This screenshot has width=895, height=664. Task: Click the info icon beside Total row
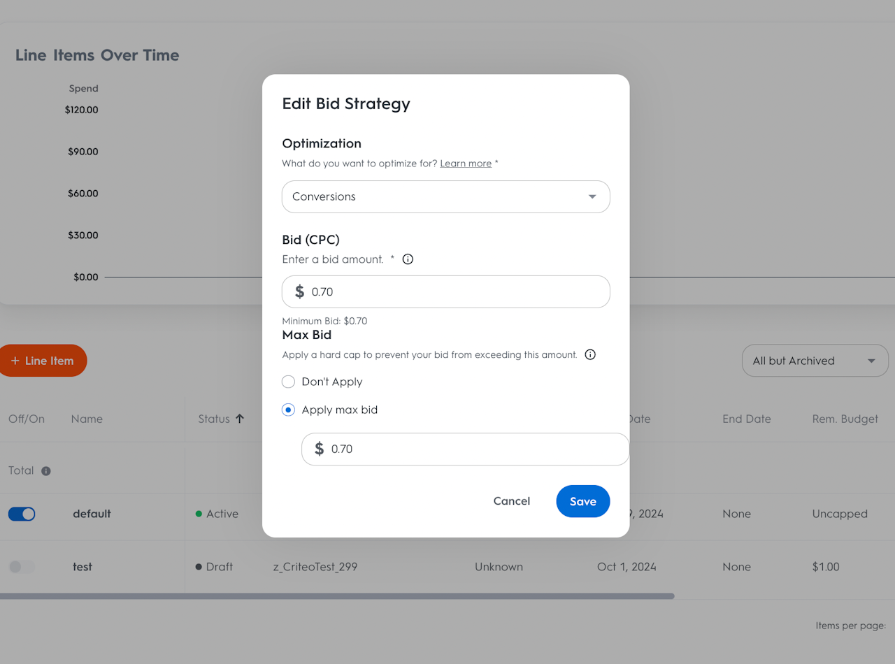(x=46, y=471)
